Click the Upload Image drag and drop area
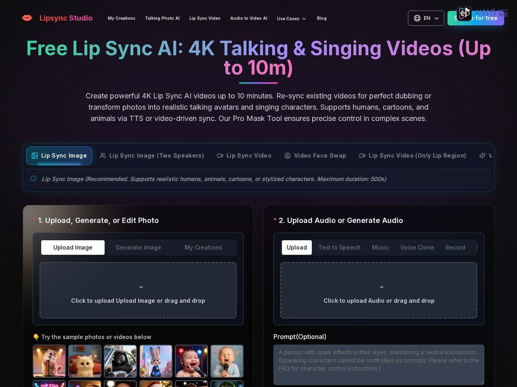Image resolution: width=517 pixels, height=387 pixels. tap(138, 290)
